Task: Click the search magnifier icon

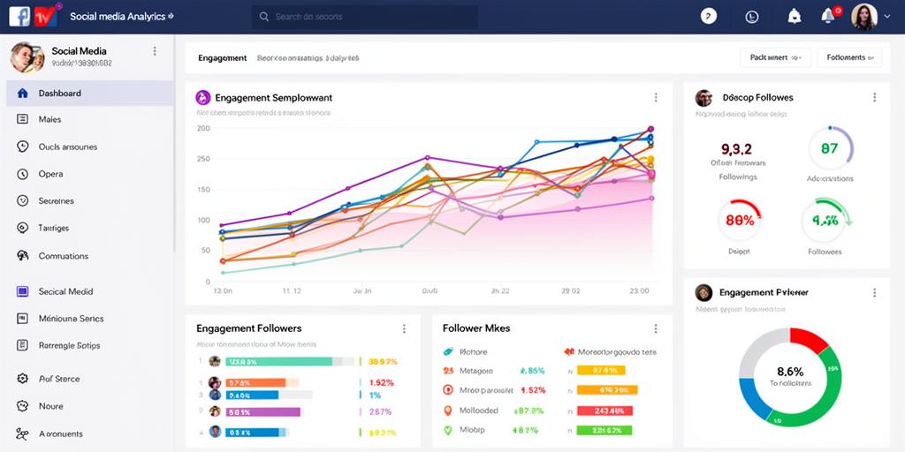Action: point(263,17)
